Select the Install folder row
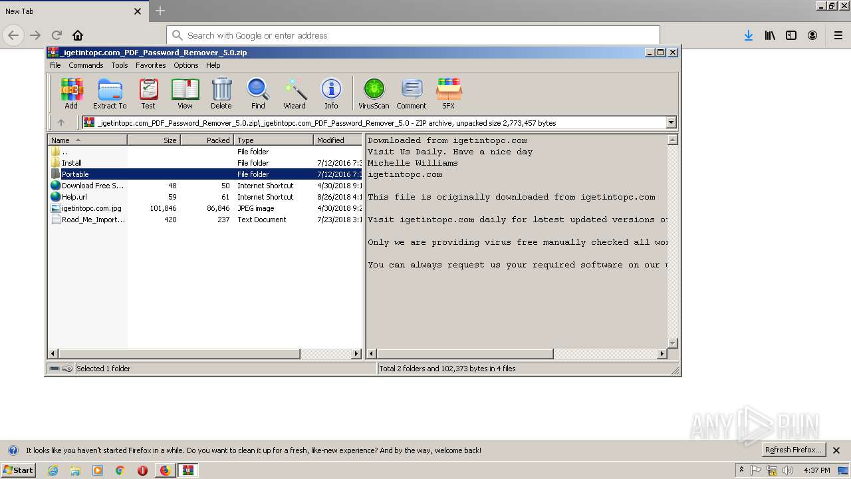Viewport: 851px width, 479px height. tap(205, 162)
